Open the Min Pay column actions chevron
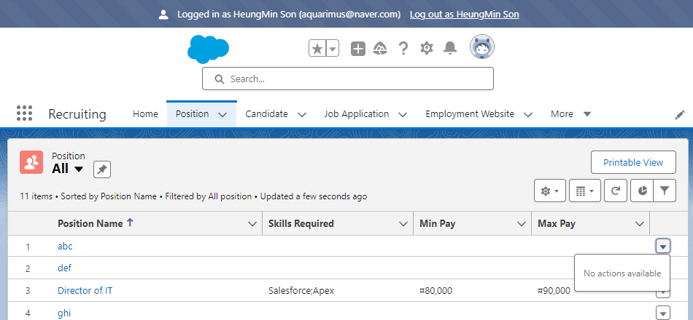 (x=522, y=224)
